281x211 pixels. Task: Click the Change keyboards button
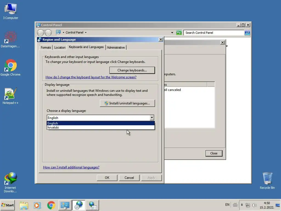tap(132, 70)
